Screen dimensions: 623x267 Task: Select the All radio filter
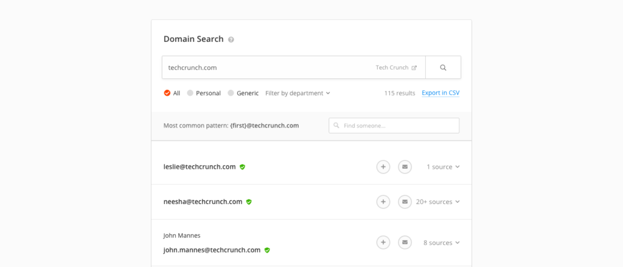pyautogui.click(x=167, y=93)
